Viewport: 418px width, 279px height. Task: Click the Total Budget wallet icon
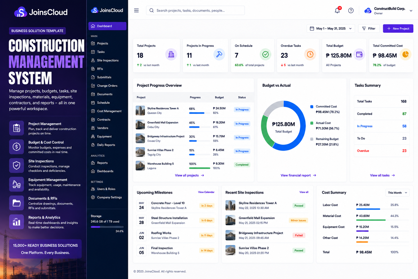(x=359, y=54)
